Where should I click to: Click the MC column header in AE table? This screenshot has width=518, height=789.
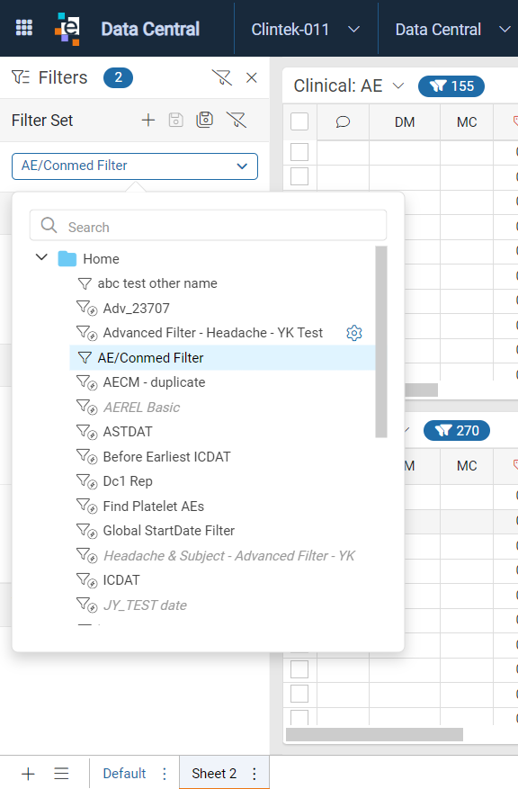tap(467, 122)
